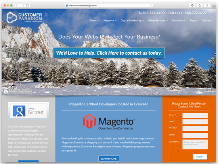Reload the page with the refresh icon
This screenshot has width=218, height=164.
tap(151, 6)
